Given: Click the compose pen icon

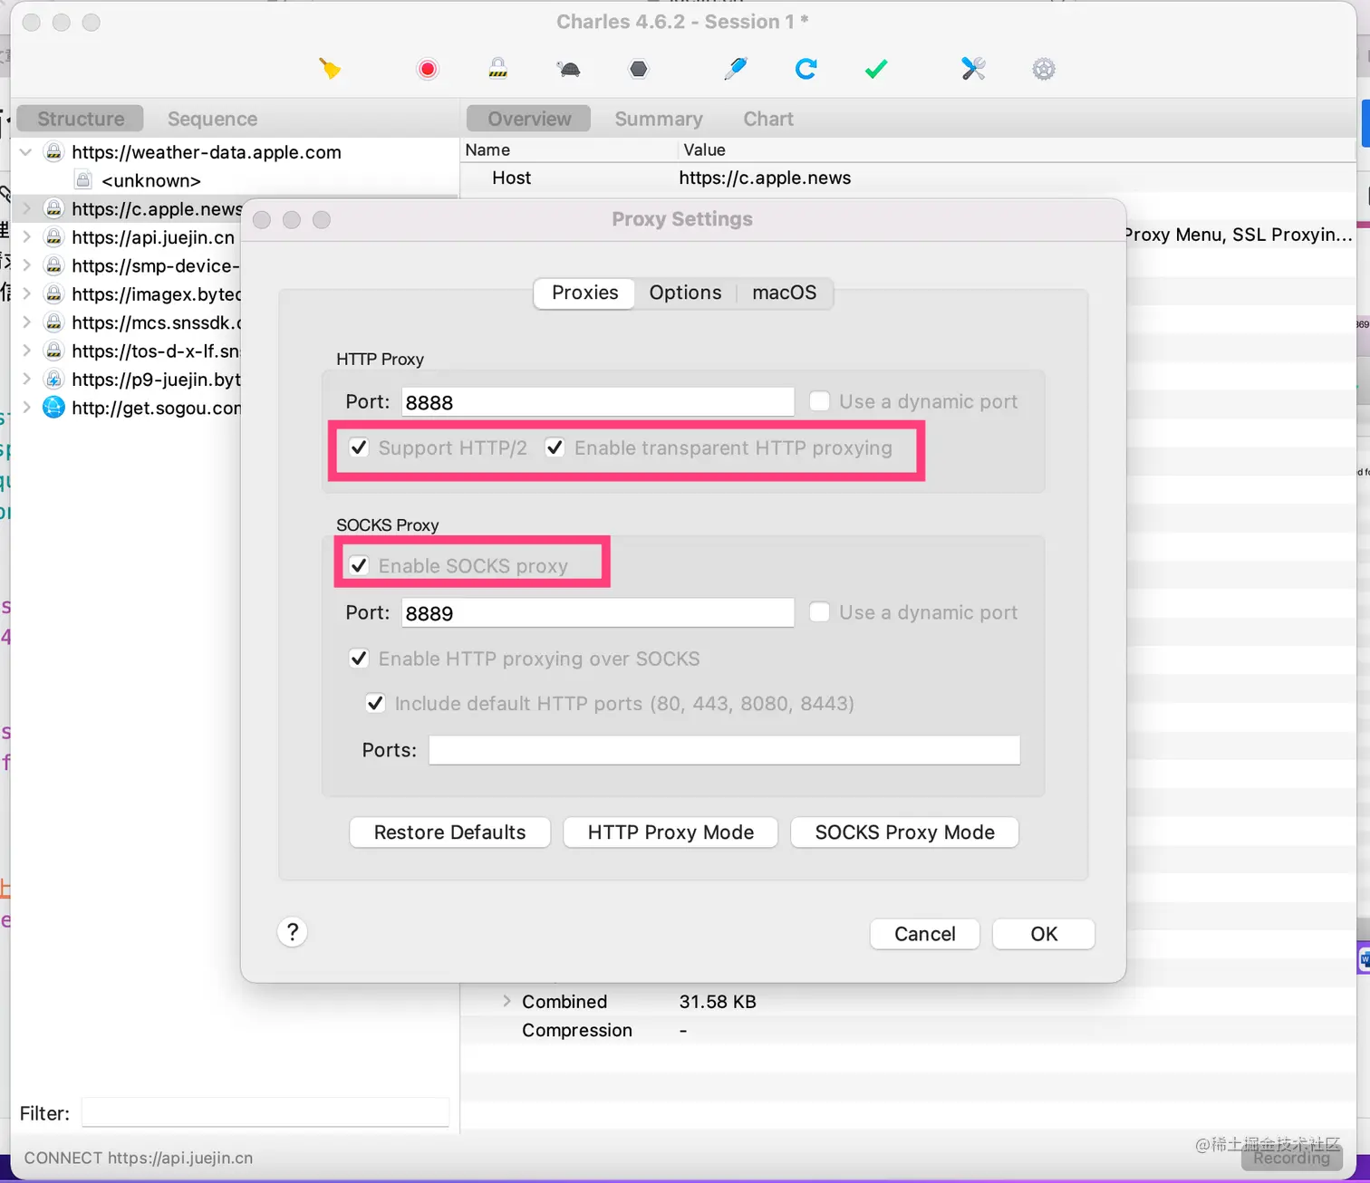Looking at the screenshot, I should [736, 69].
